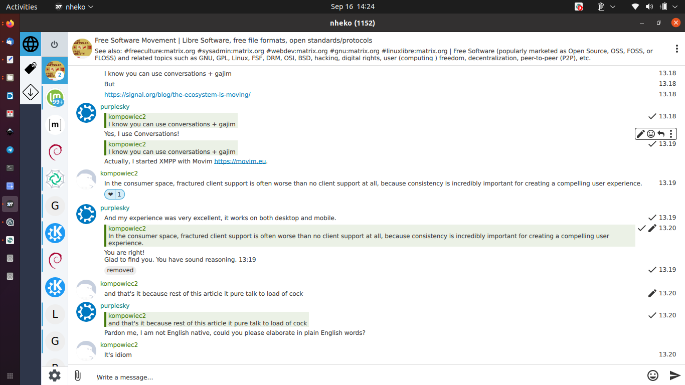This screenshot has width=685, height=385.
Task: Expand the clipboard indicator menu in top bar
Action: [x=606, y=7]
